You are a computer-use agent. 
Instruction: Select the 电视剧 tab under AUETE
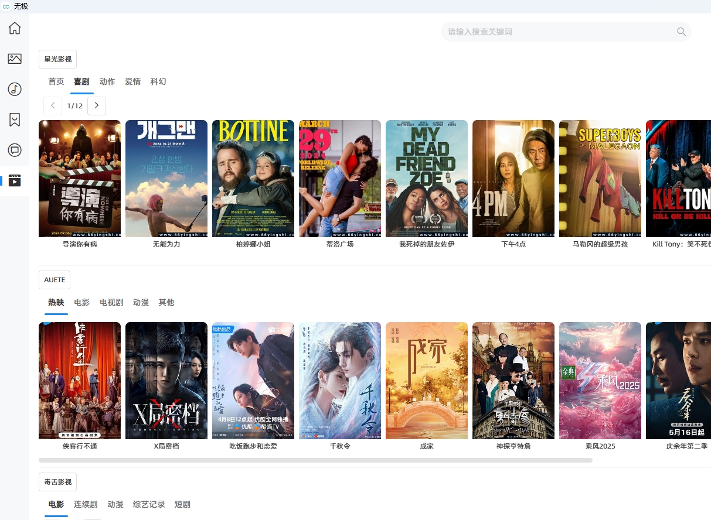tap(111, 303)
